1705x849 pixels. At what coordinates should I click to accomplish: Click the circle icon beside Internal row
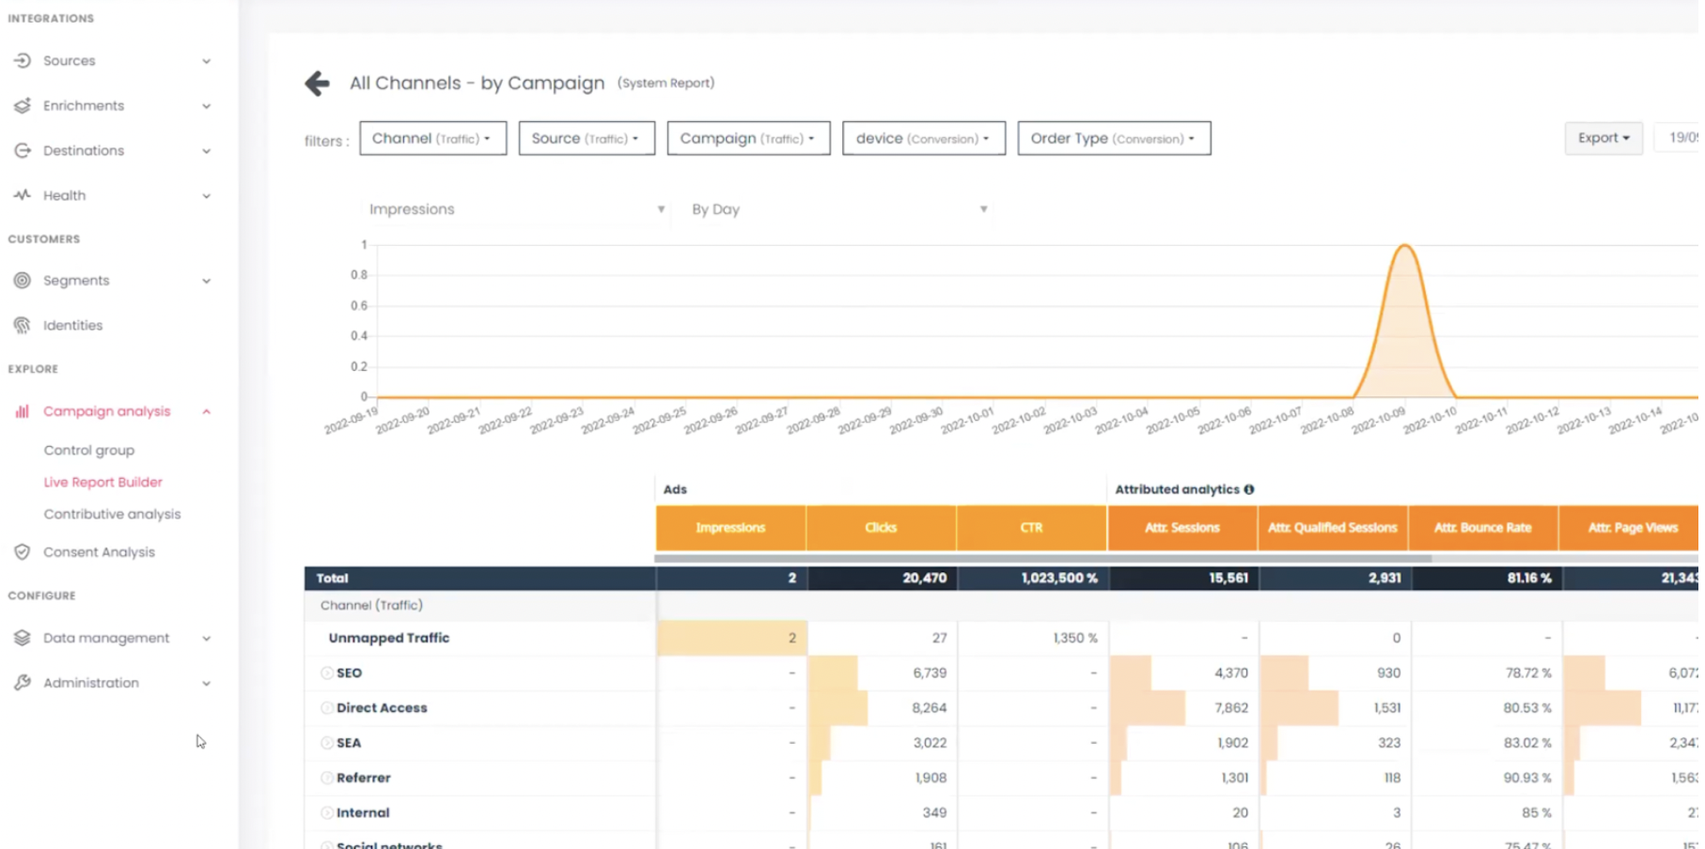click(326, 813)
